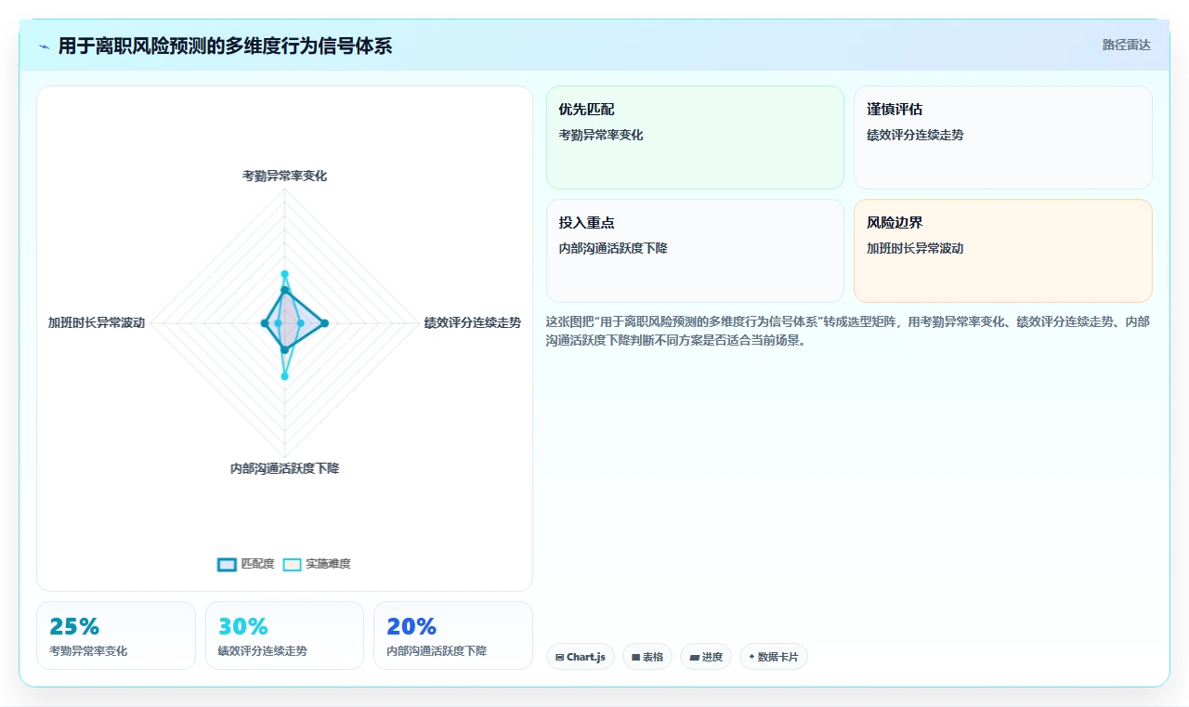
Task: Click the table icon in the 表格 chip
Action: tap(636, 657)
